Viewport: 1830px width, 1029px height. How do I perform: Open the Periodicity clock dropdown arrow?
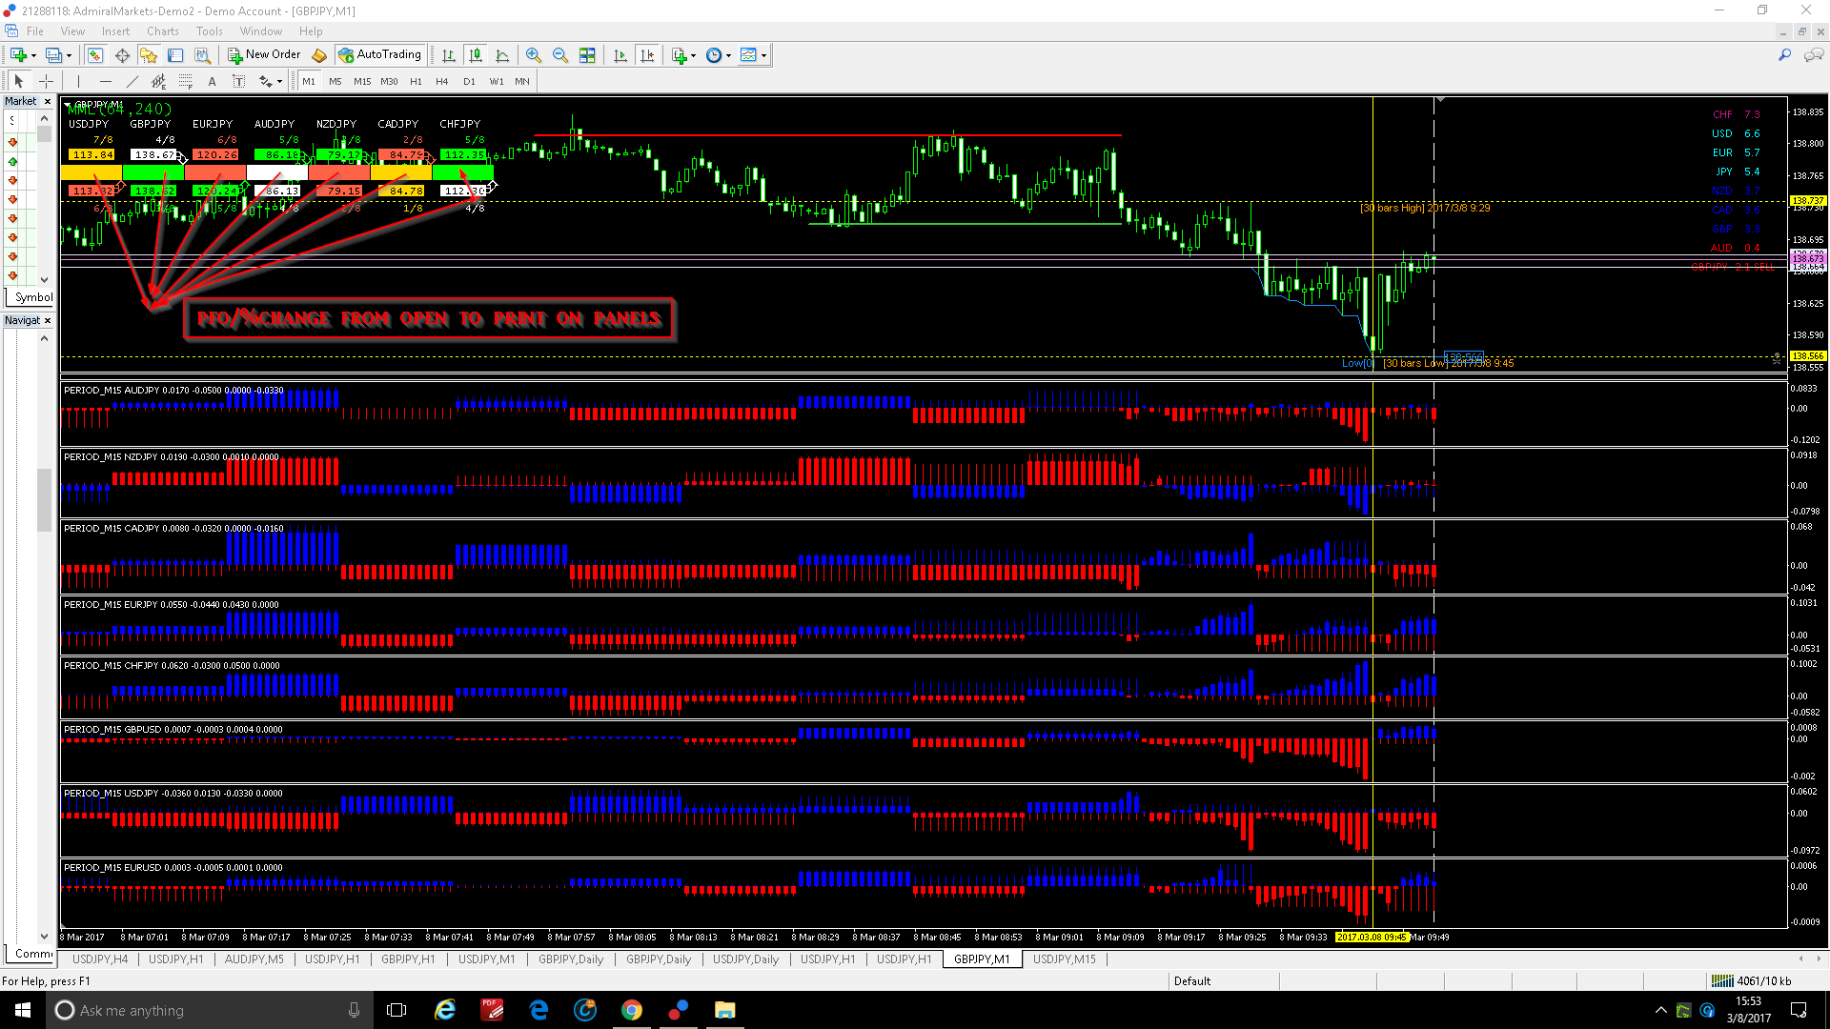pyautogui.click(x=729, y=55)
